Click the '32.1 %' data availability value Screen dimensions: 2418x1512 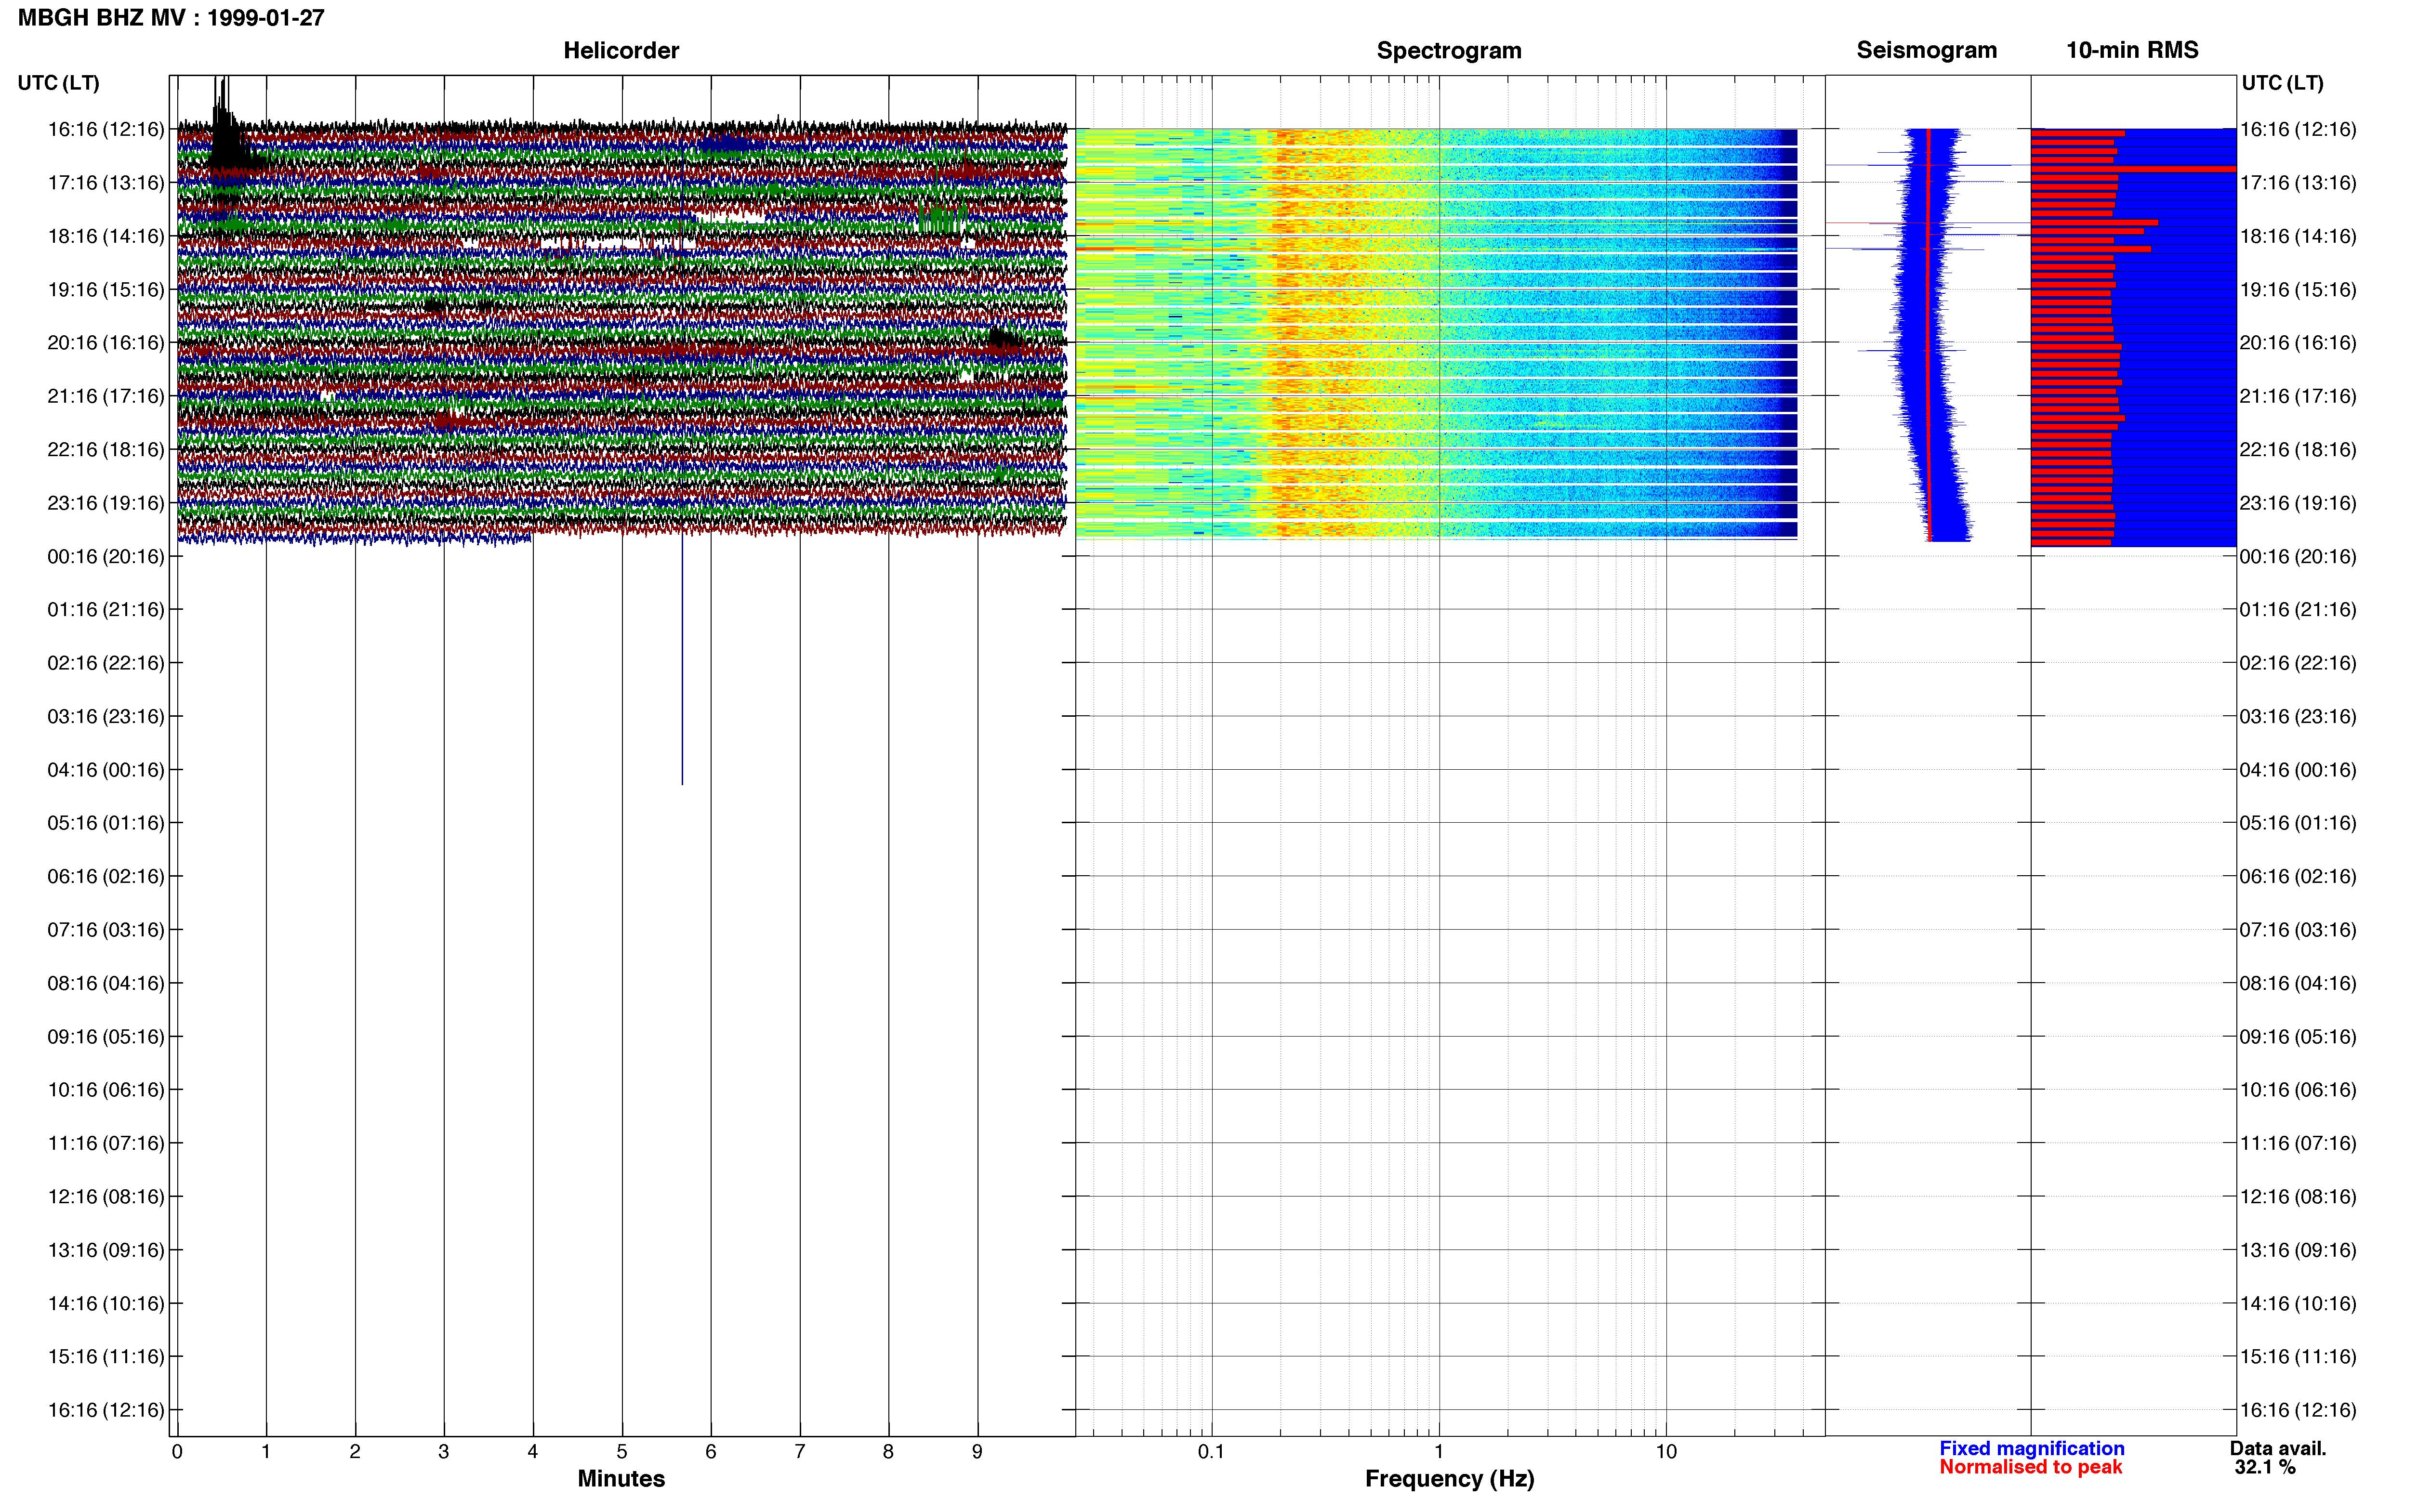point(2265,1467)
